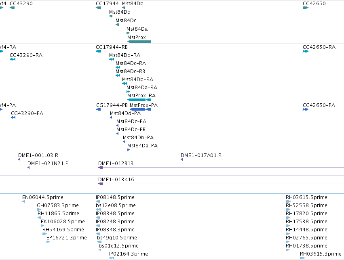The width and height of the screenshot is (344, 260).
Task: Click the CG43290-RA transcript label
Action: (26, 55)
